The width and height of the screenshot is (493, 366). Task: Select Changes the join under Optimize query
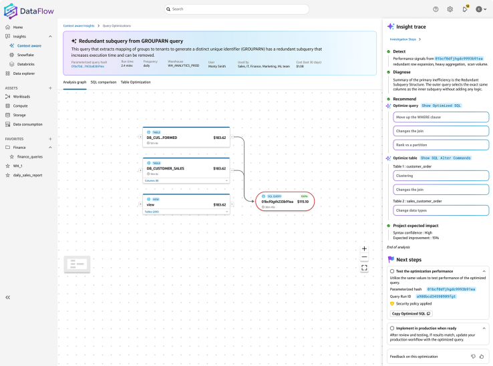(x=441, y=131)
